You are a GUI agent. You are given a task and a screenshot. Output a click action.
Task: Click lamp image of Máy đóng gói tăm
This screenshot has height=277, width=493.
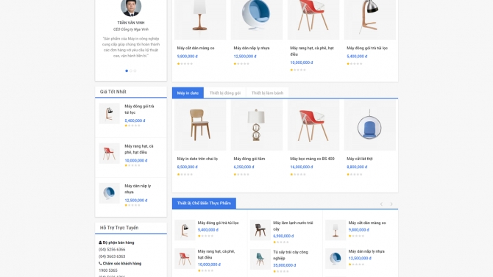click(x=257, y=125)
